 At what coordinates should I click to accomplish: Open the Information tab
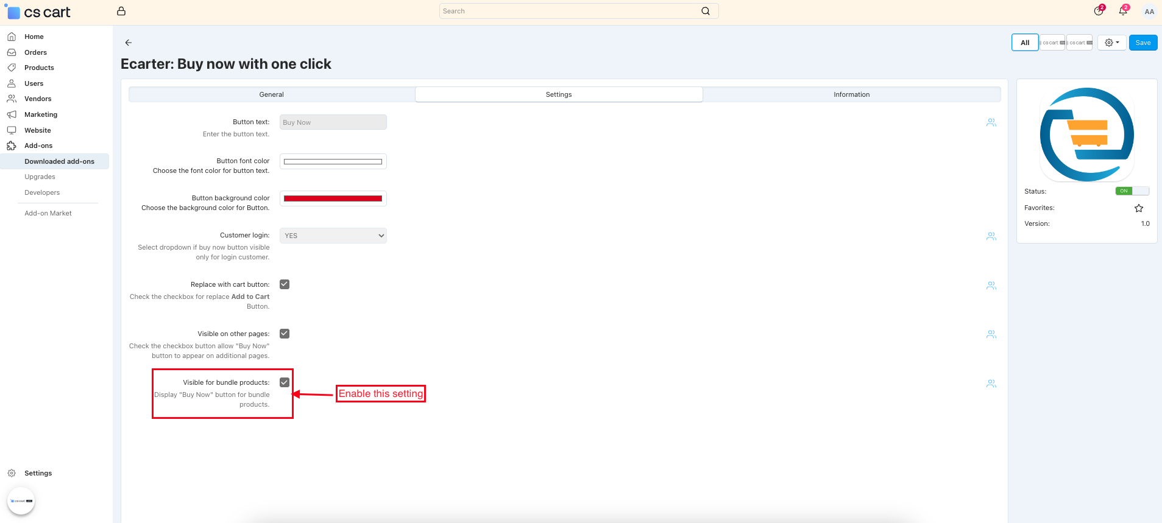(851, 94)
